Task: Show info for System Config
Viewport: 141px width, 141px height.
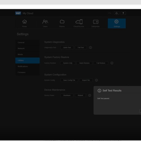Action: point(96,80)
